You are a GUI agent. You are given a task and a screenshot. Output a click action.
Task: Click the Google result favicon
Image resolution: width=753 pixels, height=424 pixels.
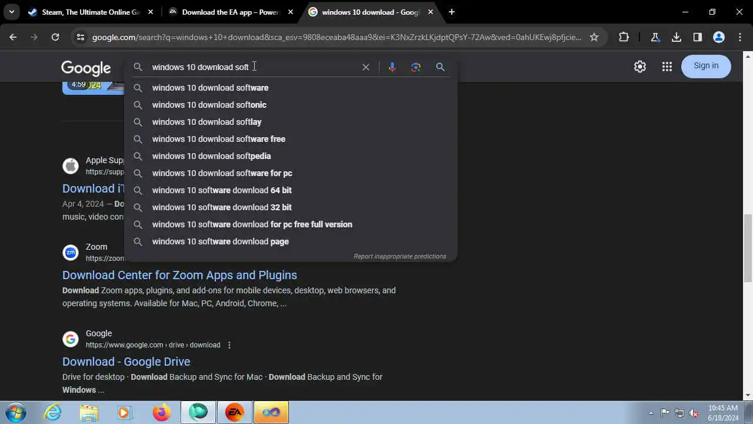[71, 339]
